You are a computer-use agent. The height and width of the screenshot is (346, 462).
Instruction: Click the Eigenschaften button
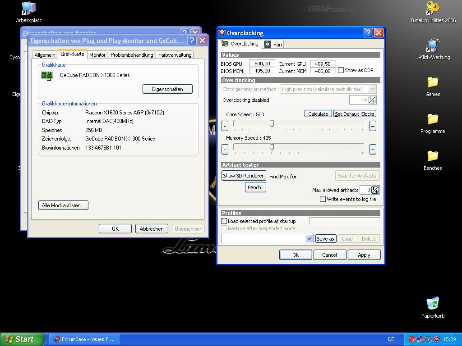pyautogui.click(x=167, y=89)
